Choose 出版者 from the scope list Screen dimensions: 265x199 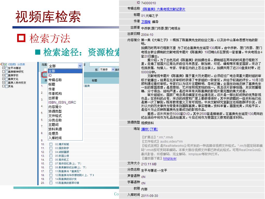point(65,98)
